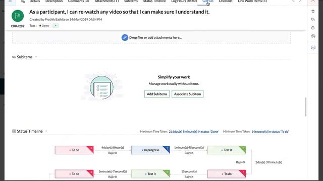
Task: Click the trash delete icon in sidebar
Action: click(x=313, y=11)
